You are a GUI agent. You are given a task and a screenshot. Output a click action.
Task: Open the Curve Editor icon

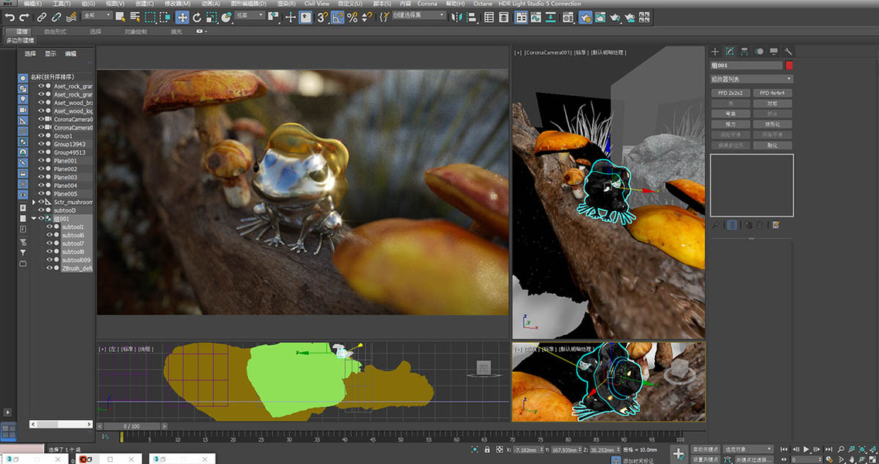click(x=536, y=17)
